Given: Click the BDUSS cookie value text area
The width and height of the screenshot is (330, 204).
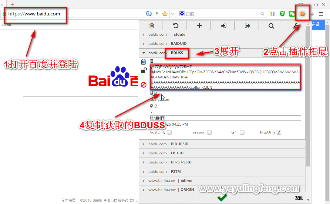Looking at the screenshot, I should (225, 77).
